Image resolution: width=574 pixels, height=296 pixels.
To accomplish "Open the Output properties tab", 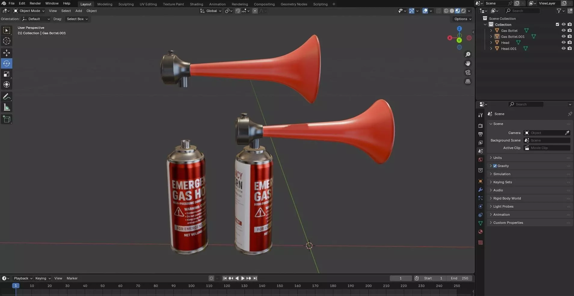I will pos(480,134).
